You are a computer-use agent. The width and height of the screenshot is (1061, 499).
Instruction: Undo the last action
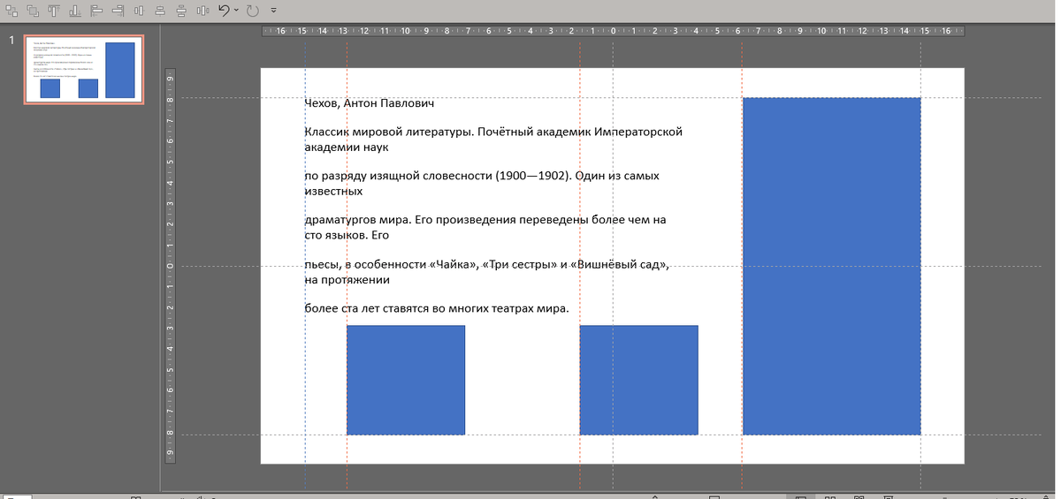[224, 11]
